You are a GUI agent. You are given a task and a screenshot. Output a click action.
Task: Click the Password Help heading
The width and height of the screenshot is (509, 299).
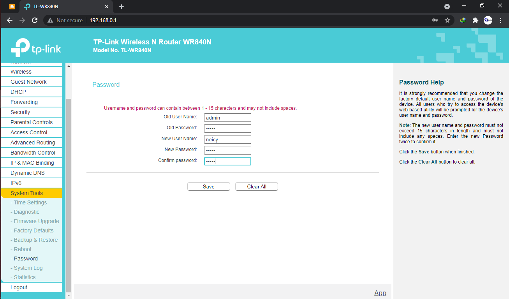tap(421, 82)
